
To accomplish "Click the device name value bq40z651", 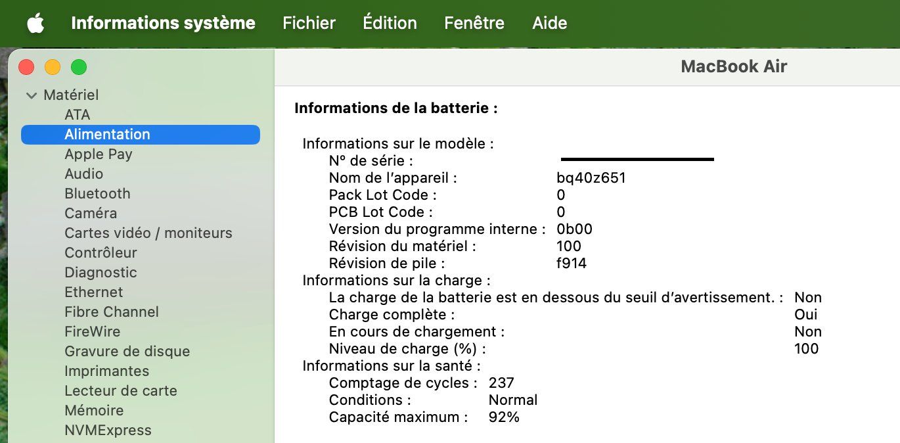I will tap(591, 178).
